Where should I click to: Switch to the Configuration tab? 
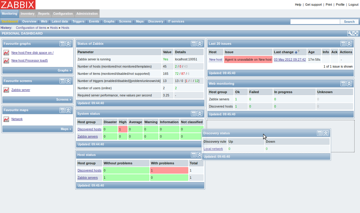pyautogui.click(x=63, y=14)
